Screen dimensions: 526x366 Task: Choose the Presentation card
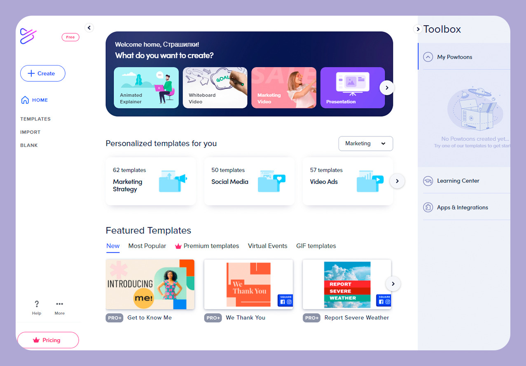tap(353, 88)
